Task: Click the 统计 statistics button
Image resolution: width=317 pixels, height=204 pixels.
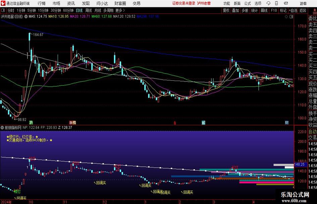Action: tap(254, 10)
